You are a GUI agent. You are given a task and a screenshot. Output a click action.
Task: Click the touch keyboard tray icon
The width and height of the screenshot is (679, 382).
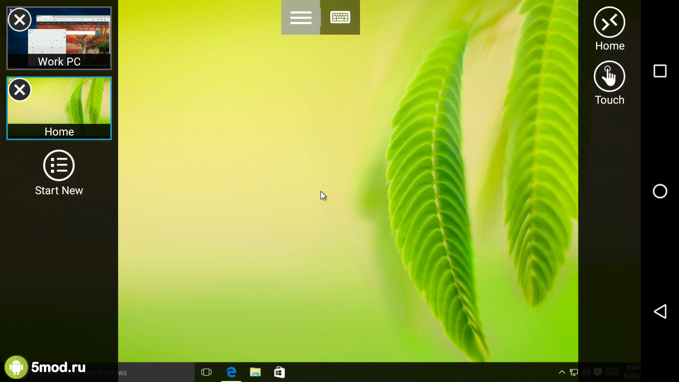pos(611,372)
